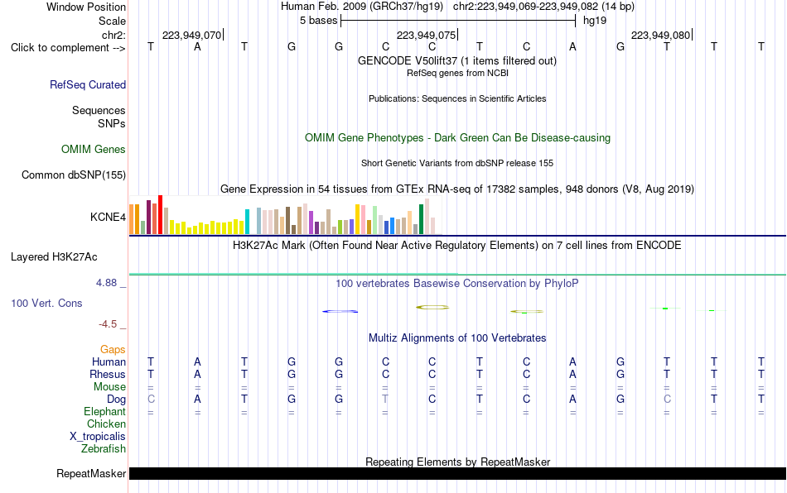This screenshot has width=787, height=493.
Task: Select the -4.5 PhyloP lower value
Action: coord(108,324)
